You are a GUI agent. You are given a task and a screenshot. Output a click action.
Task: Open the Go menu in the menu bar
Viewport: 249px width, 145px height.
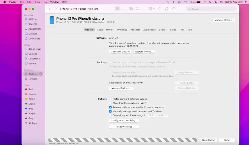click(x=45, y=2)
